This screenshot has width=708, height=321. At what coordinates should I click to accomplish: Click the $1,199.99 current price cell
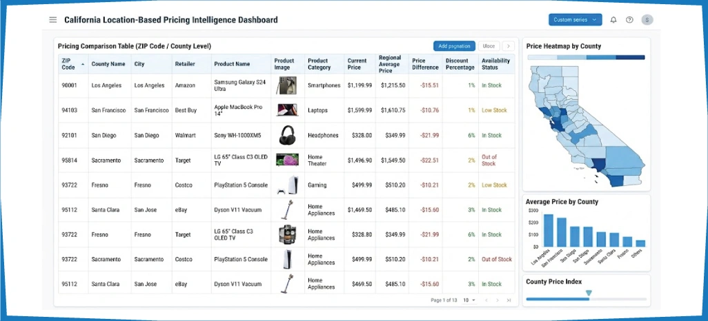360,85
